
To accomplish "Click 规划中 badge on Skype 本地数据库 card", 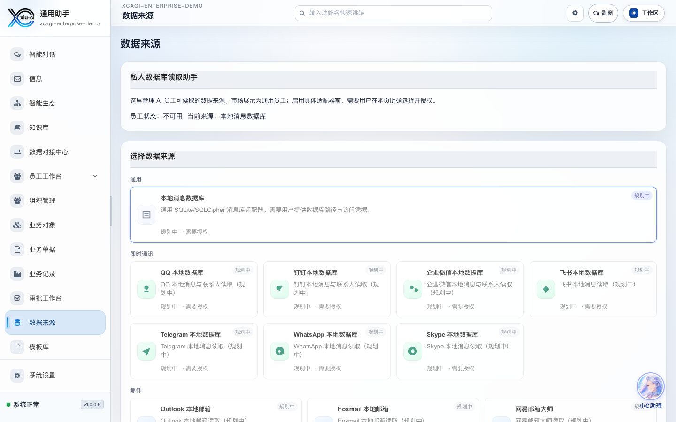I will 509,332.
